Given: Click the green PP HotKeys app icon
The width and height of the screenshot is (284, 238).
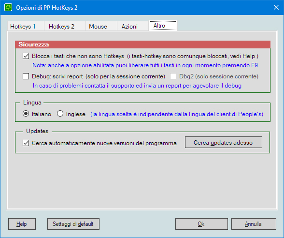Looking at the screenshot, I should click(x=8, y=7).
